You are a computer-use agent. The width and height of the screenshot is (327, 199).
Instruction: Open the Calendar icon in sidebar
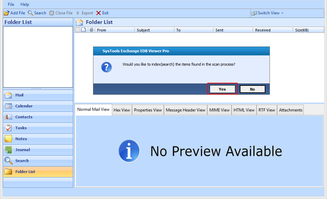8,106
